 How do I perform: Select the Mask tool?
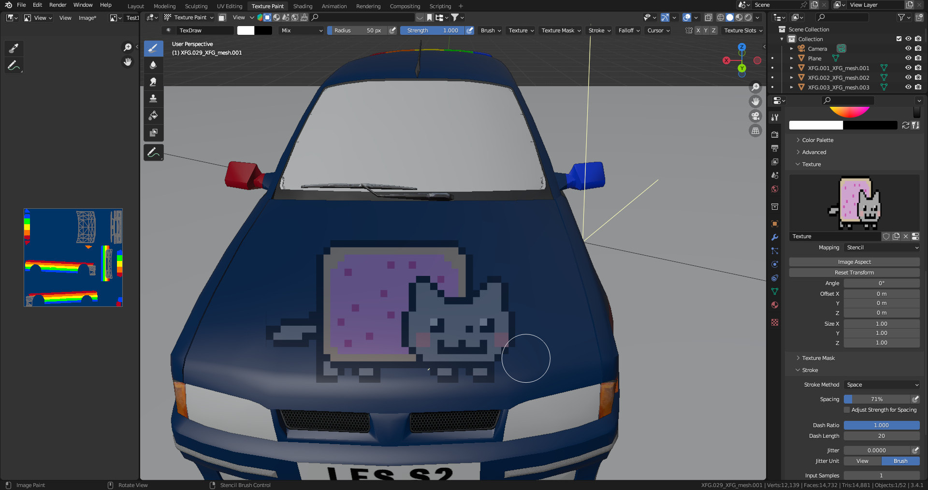pyautogui.click(x=153, y=132)
